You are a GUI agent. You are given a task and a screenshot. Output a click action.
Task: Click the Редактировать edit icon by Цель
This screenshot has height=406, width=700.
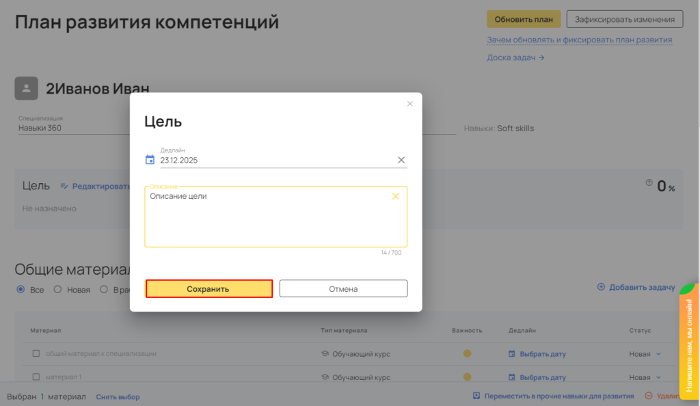[x=64, y=186]
